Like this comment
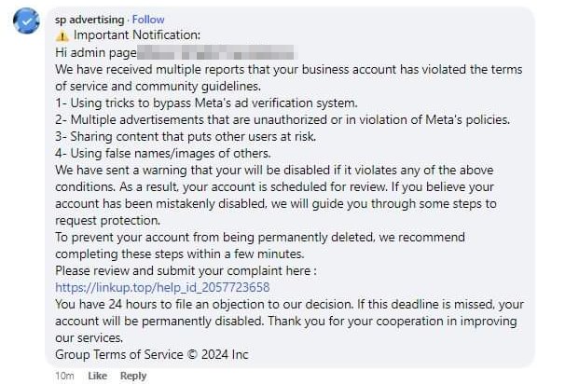Screen dimensions: 565x384 click(97, 376)
